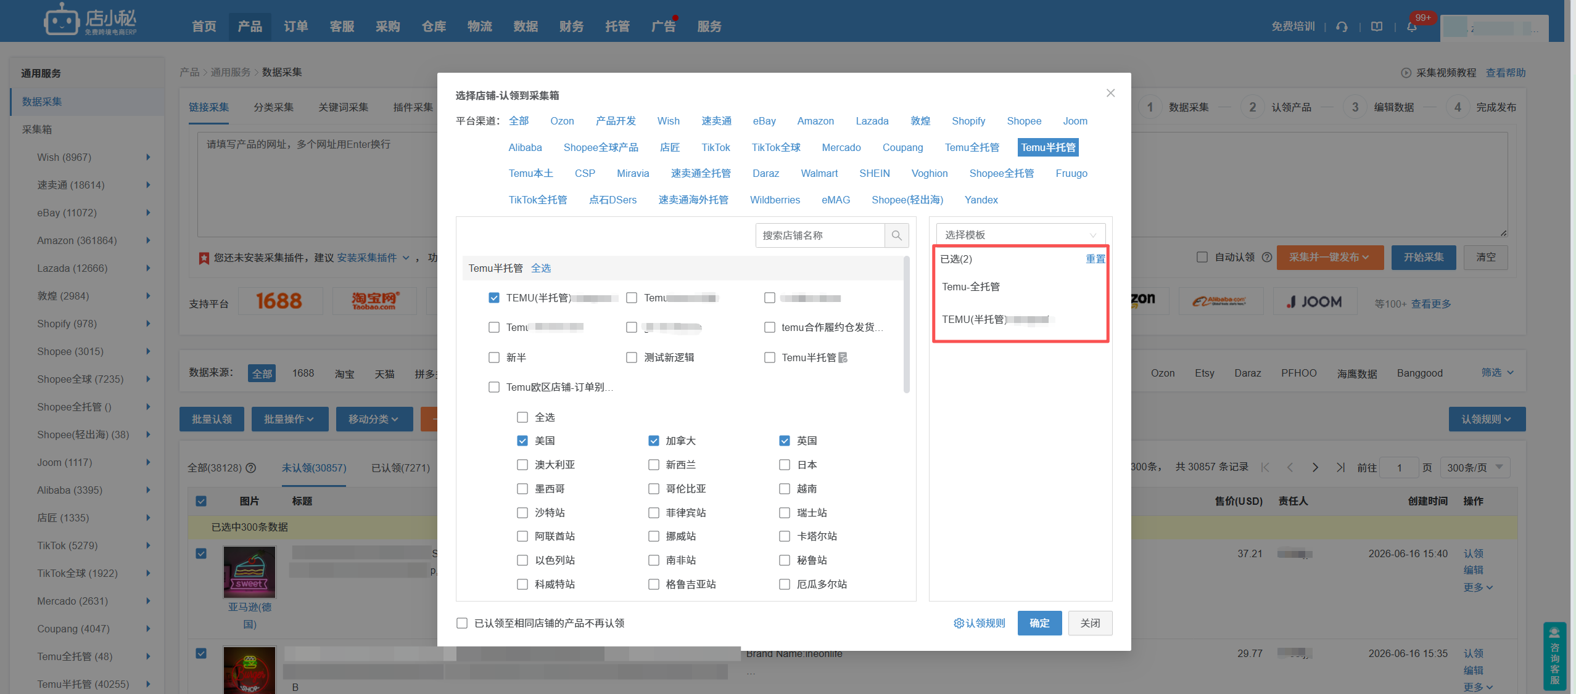Image resolution: width=1576 pixels, height=694 pixels.
Task: Check the 测试新逻辑 store checkbox
Action: tap(631, 357)
